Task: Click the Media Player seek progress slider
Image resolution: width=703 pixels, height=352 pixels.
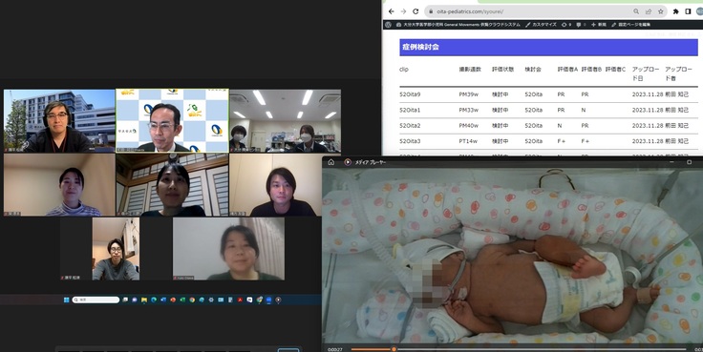Action: point(518,349)
